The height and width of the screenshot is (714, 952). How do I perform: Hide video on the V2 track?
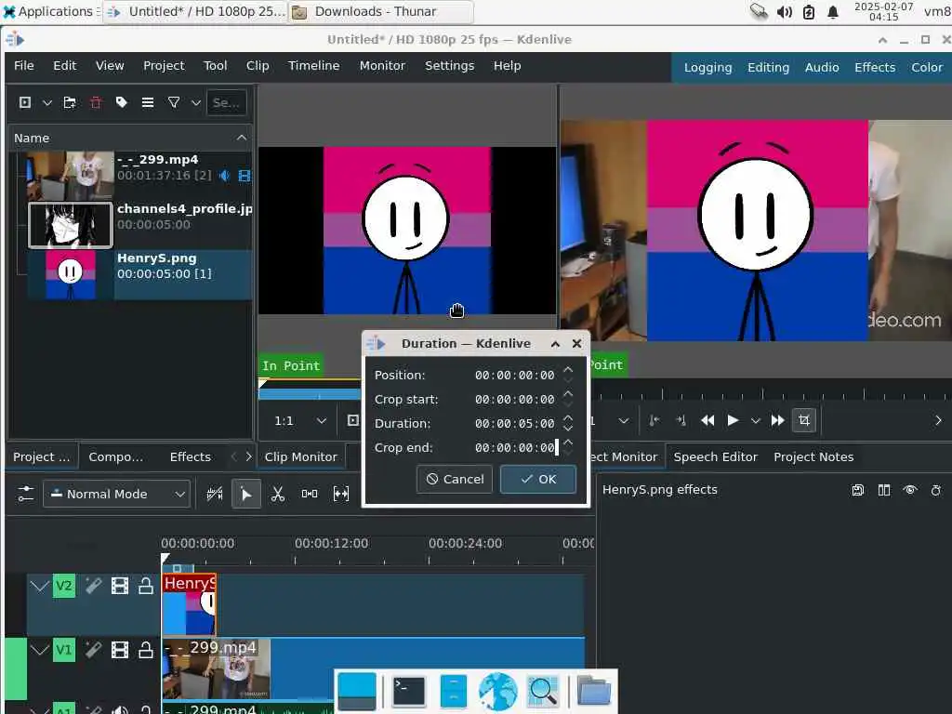(x=120, y=586)
